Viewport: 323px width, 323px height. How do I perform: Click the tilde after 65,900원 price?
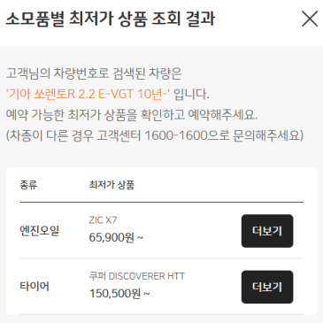point(141,237)
